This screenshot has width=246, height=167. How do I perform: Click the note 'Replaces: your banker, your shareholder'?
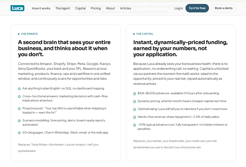click(x=175, y=144)
